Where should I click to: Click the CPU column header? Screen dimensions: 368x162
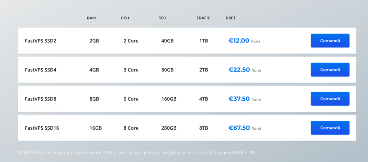125,18
